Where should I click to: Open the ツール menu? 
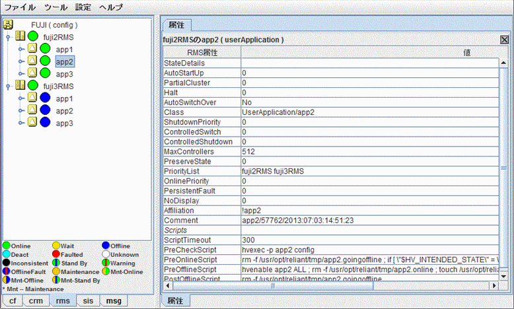(x=55, y=7)
